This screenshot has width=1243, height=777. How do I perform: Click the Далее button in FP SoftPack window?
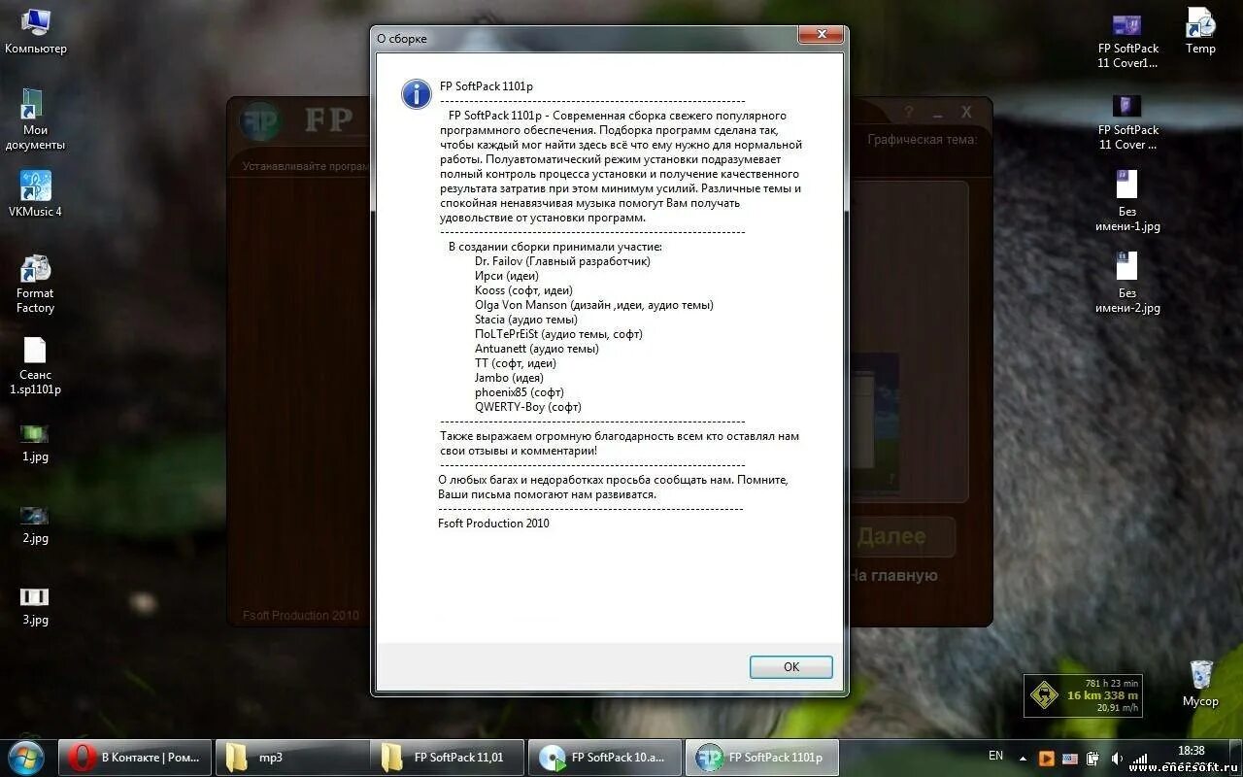(891, 536)
